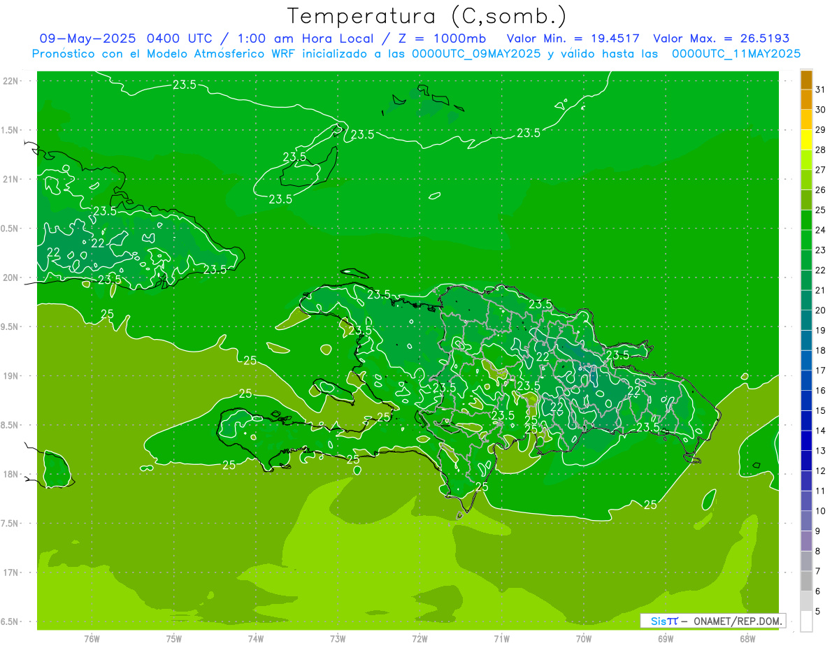Click the "22N" latitude axis label
This screenshot has width=839, height=648.
(x=11, y=81)
